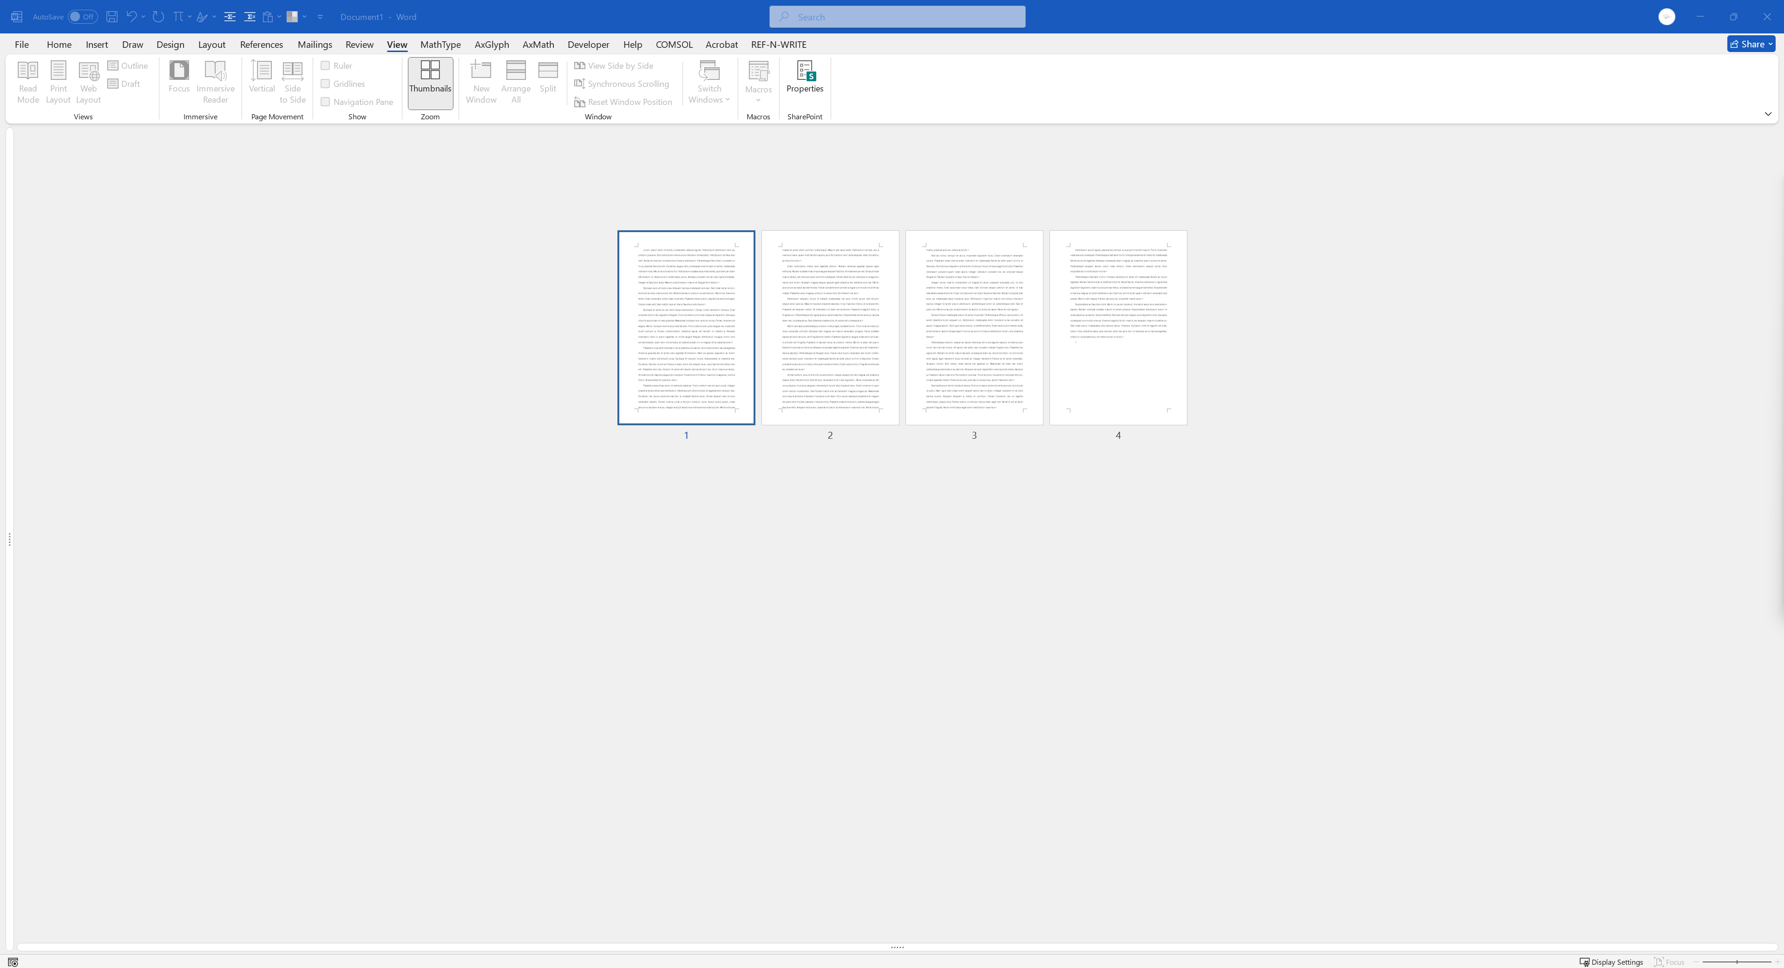The width and height of the screenshot is (1784, 968).
Task: Open Read Mode view
Action: tap(28, 82)
